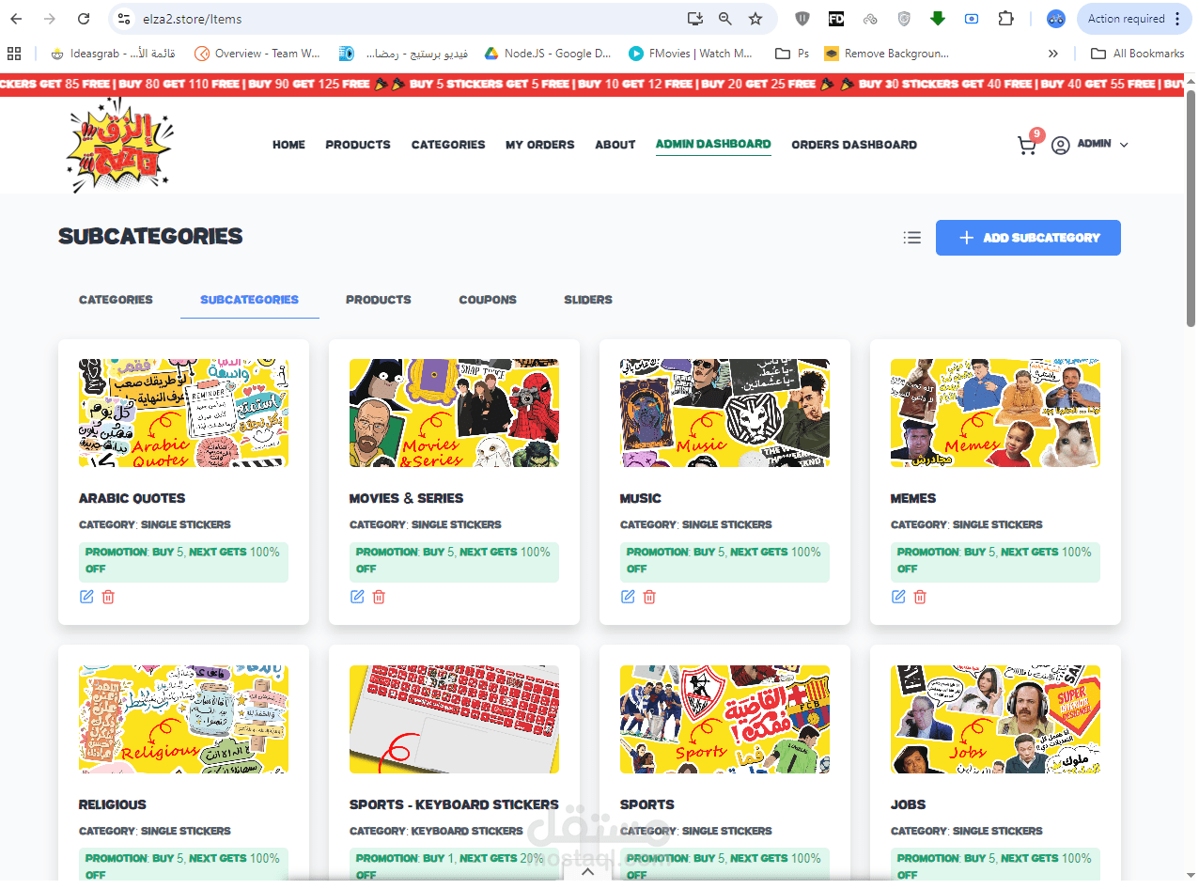Open the Remove Background bookmark
The height and width of the screenshot is (889, 1199).
pyautogui.click(x=887, y=54)
